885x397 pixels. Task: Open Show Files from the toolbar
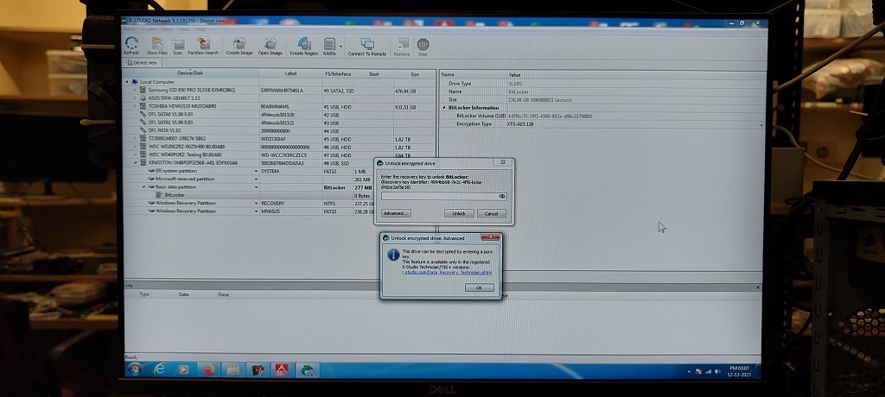[x=157, y=47]
